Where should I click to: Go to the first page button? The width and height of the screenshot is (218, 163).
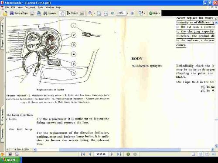(x=83, y=154)
